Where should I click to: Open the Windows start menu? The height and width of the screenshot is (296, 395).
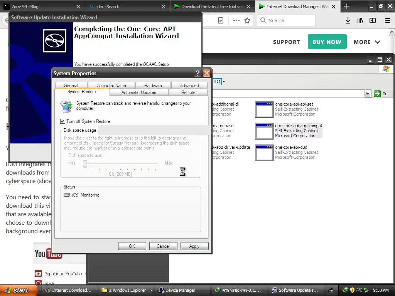[18, 290]
